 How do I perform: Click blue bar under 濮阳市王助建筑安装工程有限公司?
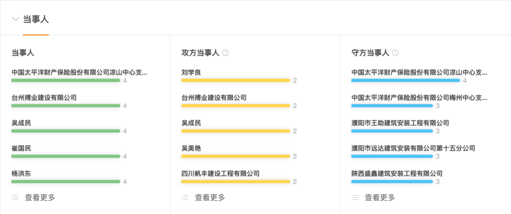click(392, 131)
